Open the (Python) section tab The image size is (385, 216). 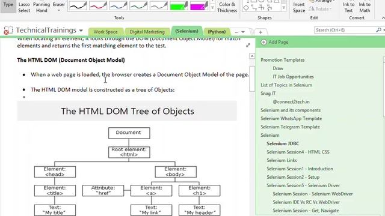pyautogui.click(x=217, y=32)
